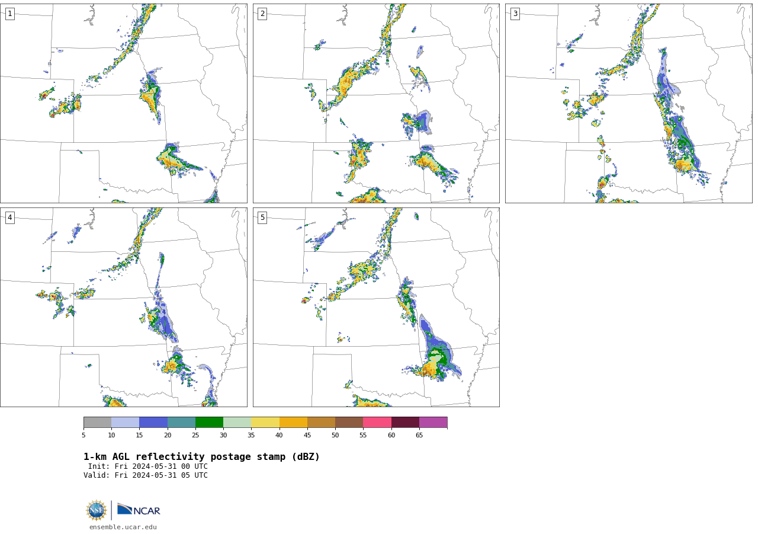Click the panel label number 1
Viewport: 758px width, 534px height.
9,14
